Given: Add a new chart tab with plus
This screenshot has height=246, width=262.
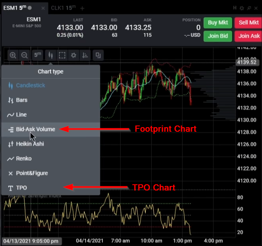Looking at the screenshot, I should tap(82, 8).
